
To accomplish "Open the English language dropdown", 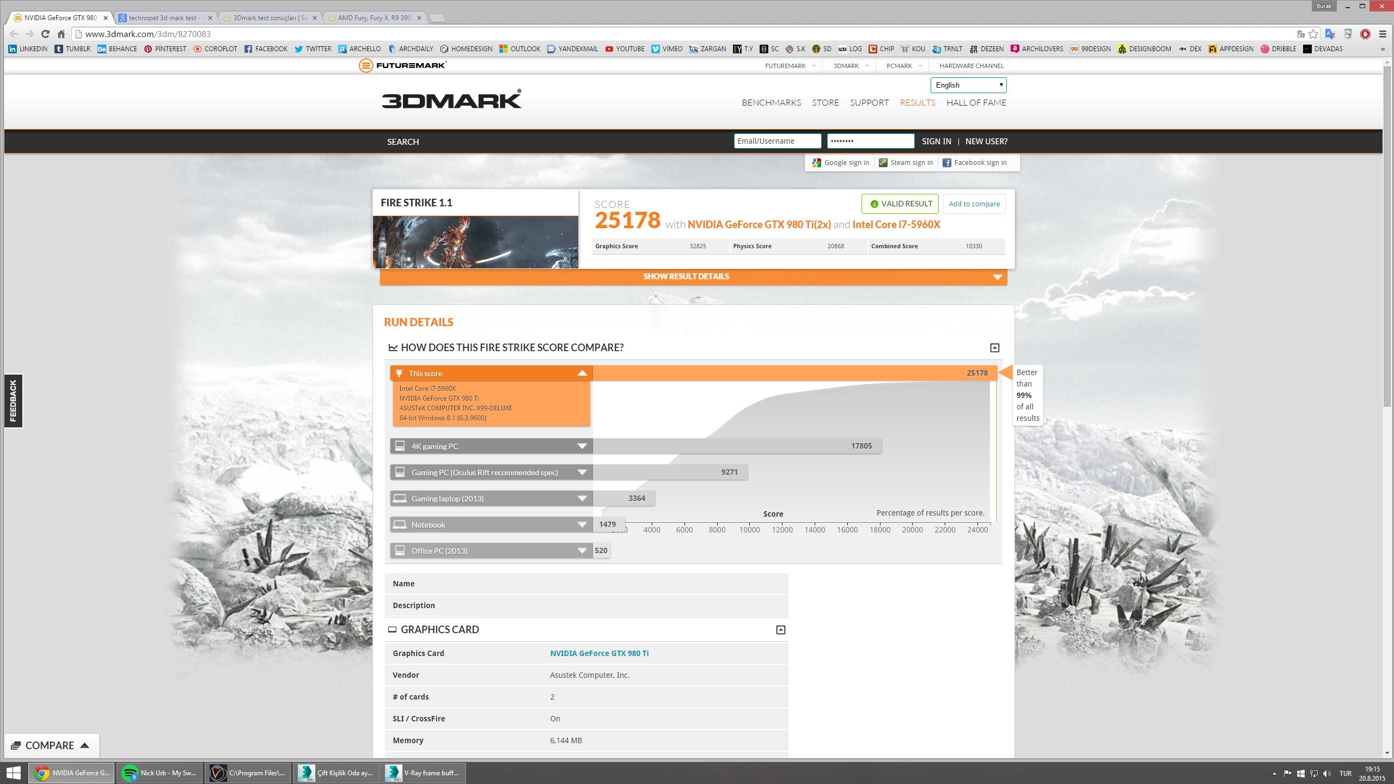I will click(968, 85).
